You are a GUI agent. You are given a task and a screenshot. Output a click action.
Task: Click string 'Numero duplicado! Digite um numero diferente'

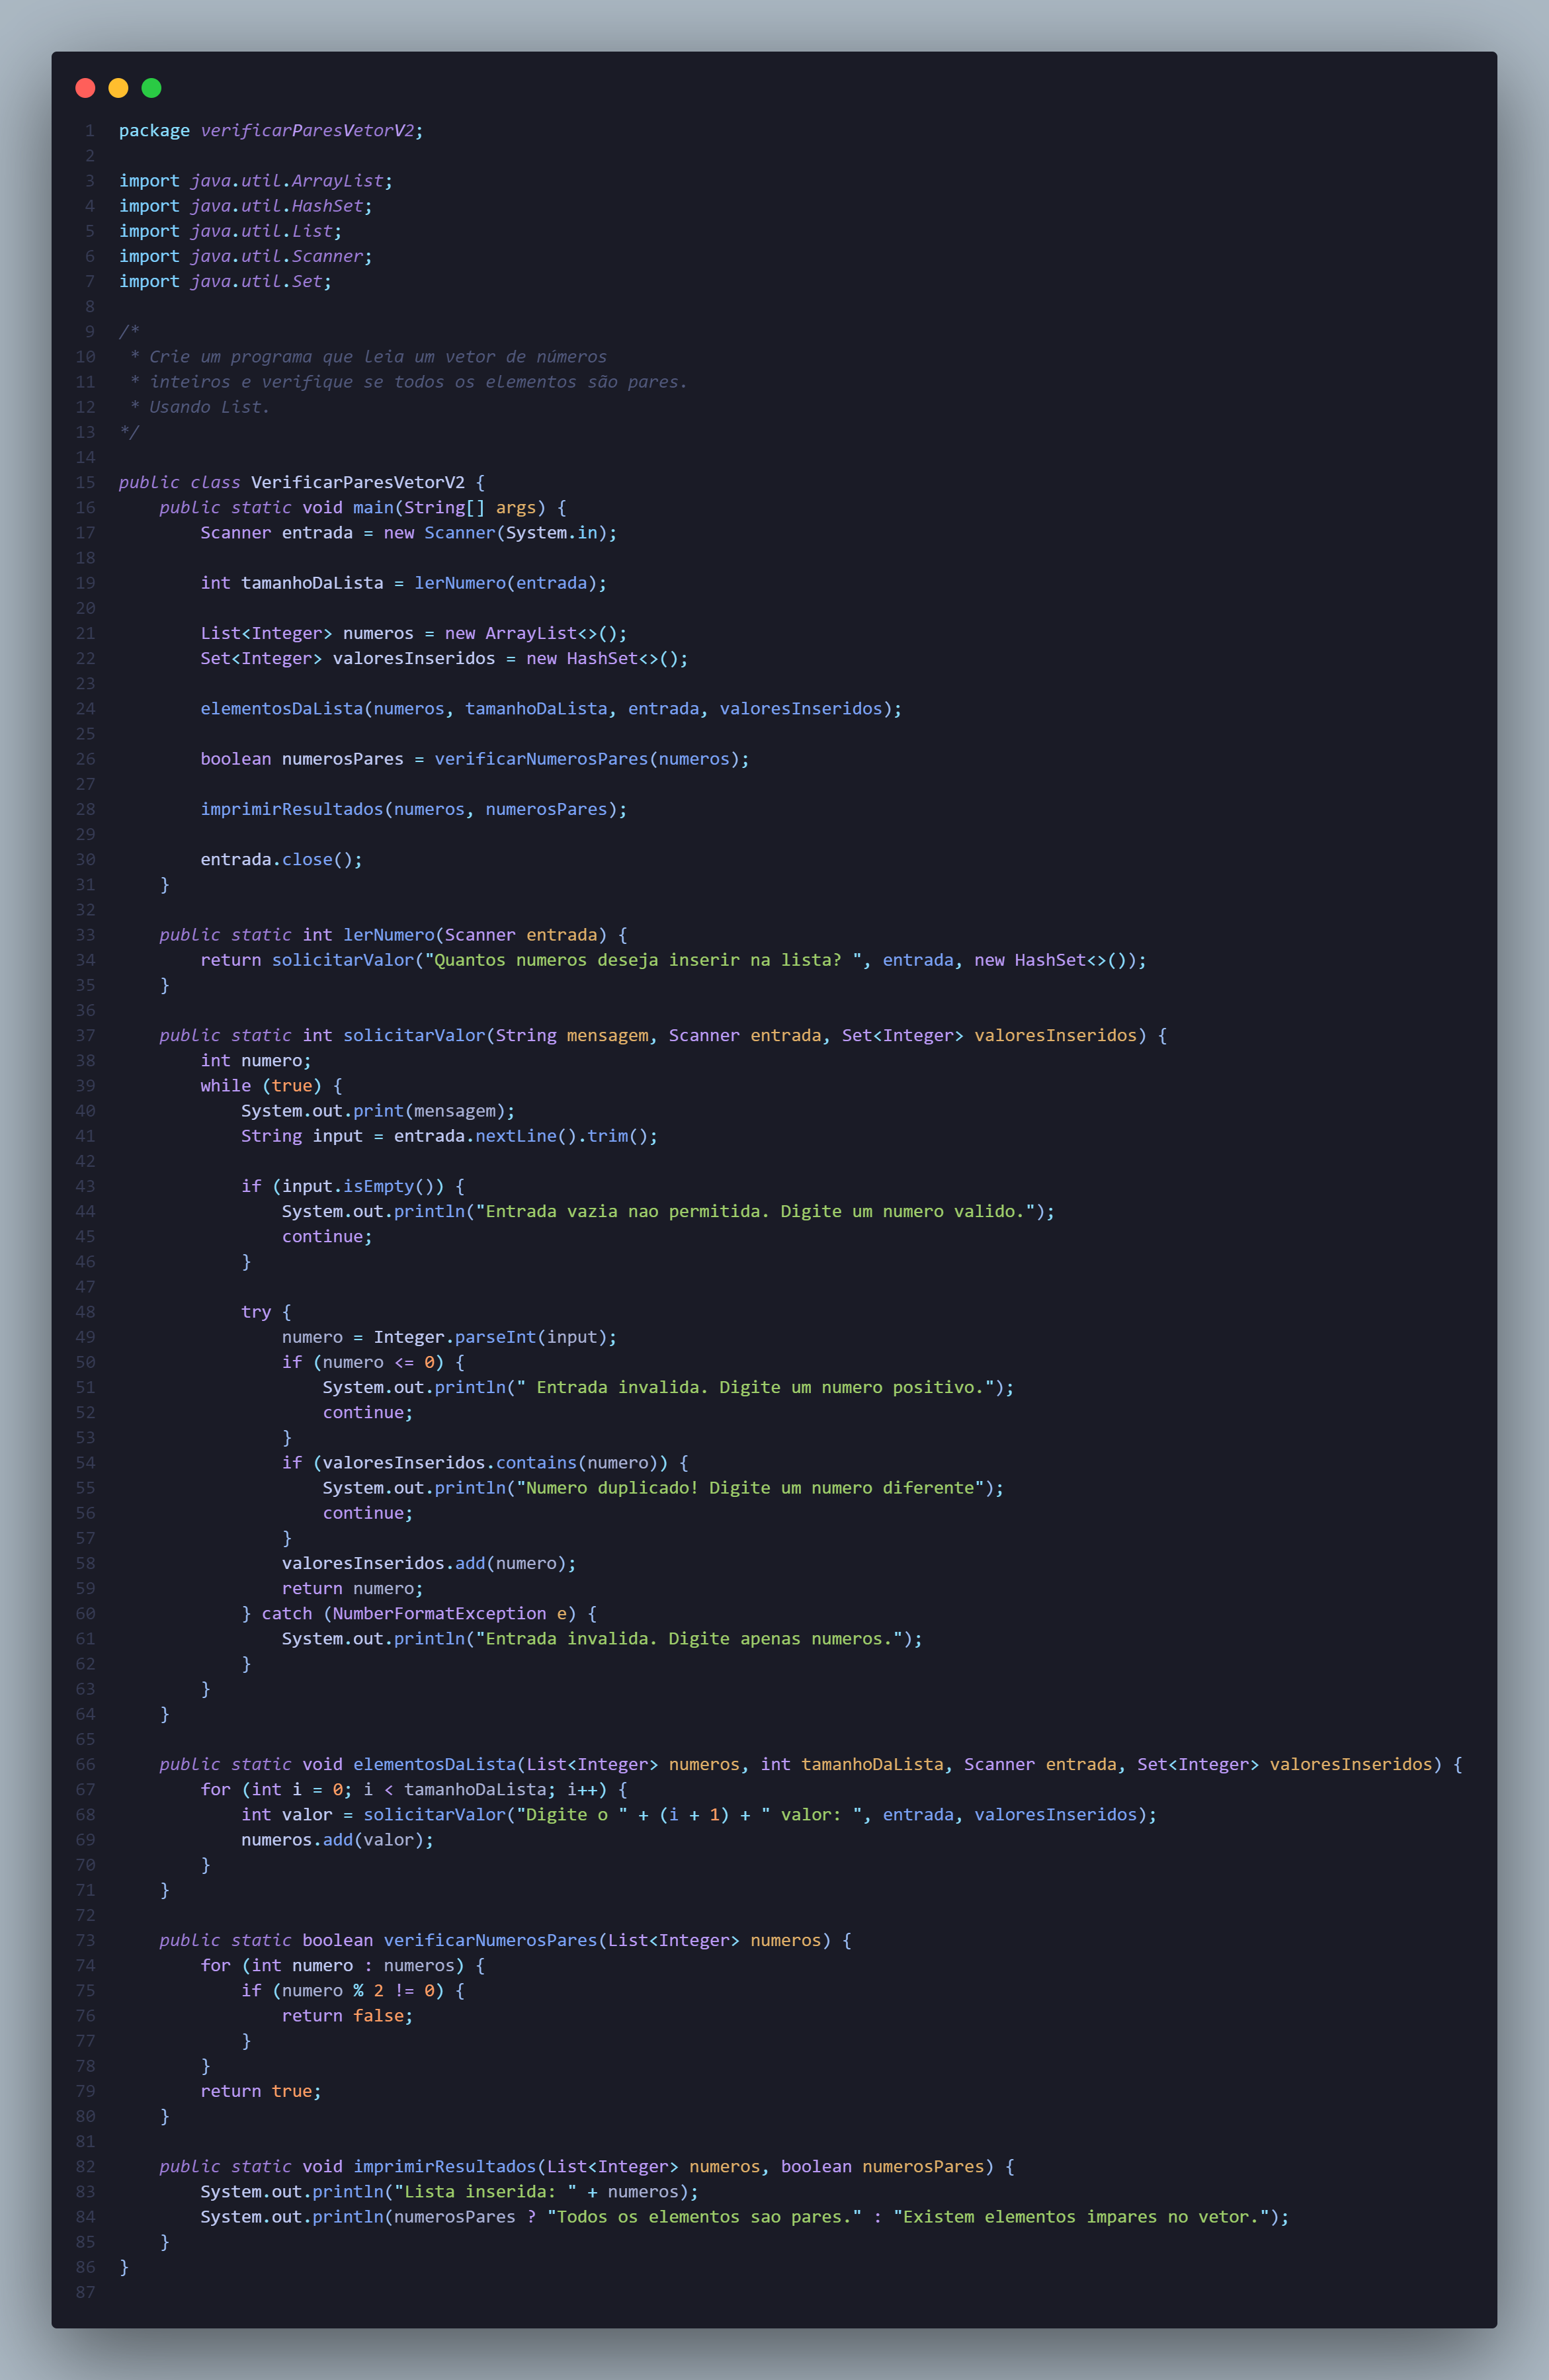(x=750, y=1488)
